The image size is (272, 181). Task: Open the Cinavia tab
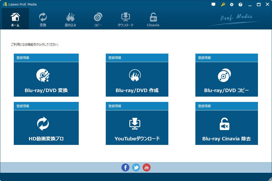(153, 19)
